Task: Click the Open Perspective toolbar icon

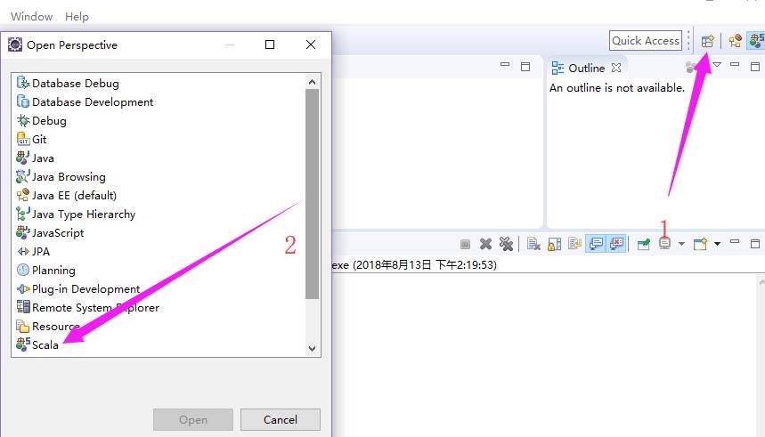Action: click(708, 41)
